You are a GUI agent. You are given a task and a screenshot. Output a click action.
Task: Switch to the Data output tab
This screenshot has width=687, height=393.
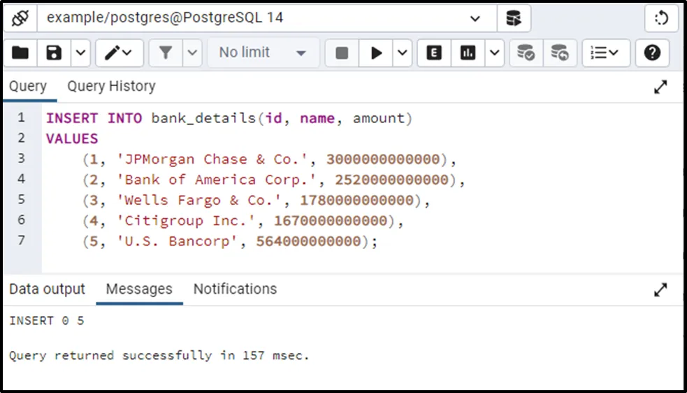tap(47, 290)
